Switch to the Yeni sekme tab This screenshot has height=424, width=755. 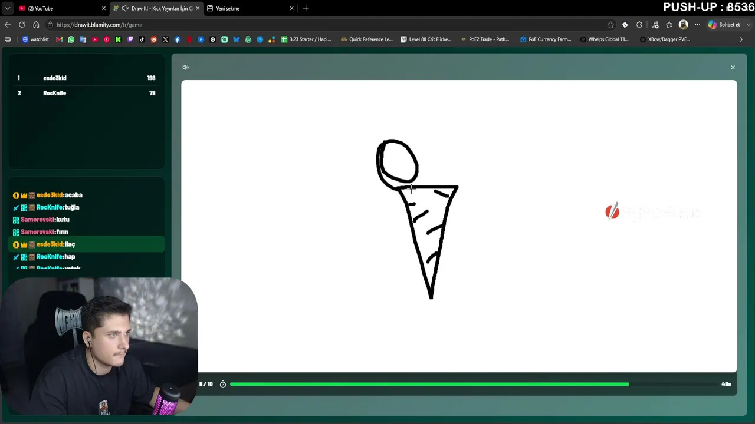click(250, 8)
